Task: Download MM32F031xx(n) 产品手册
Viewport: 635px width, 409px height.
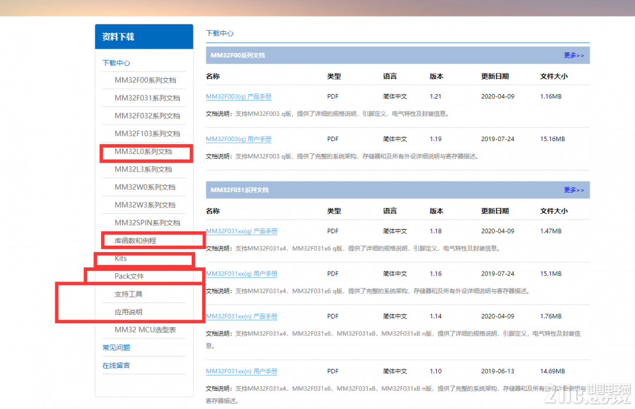Action: (242, 316)
